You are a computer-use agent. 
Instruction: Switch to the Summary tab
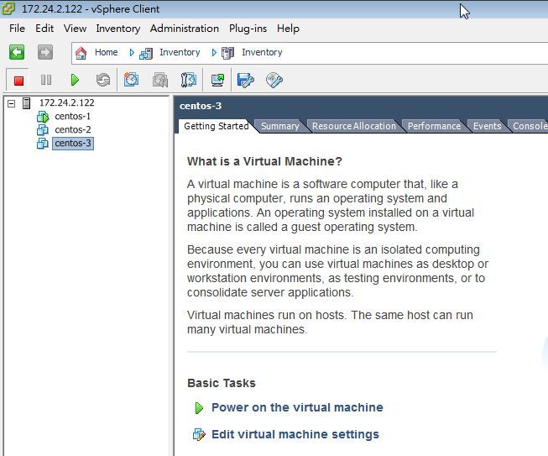280,126
